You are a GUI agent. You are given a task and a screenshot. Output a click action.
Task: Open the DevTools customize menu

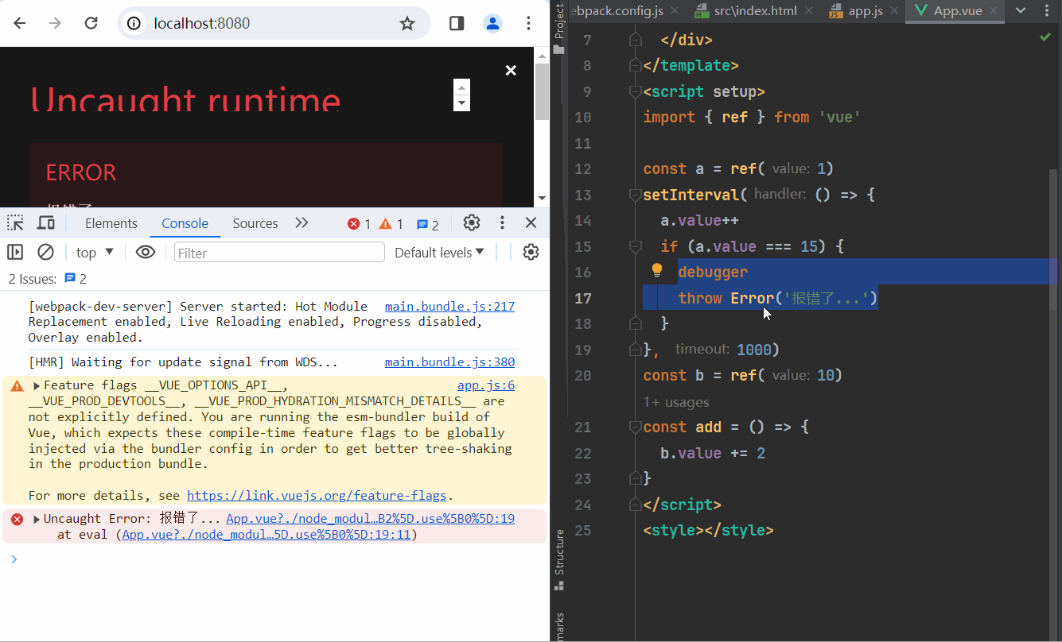click(x=502, y=222)
